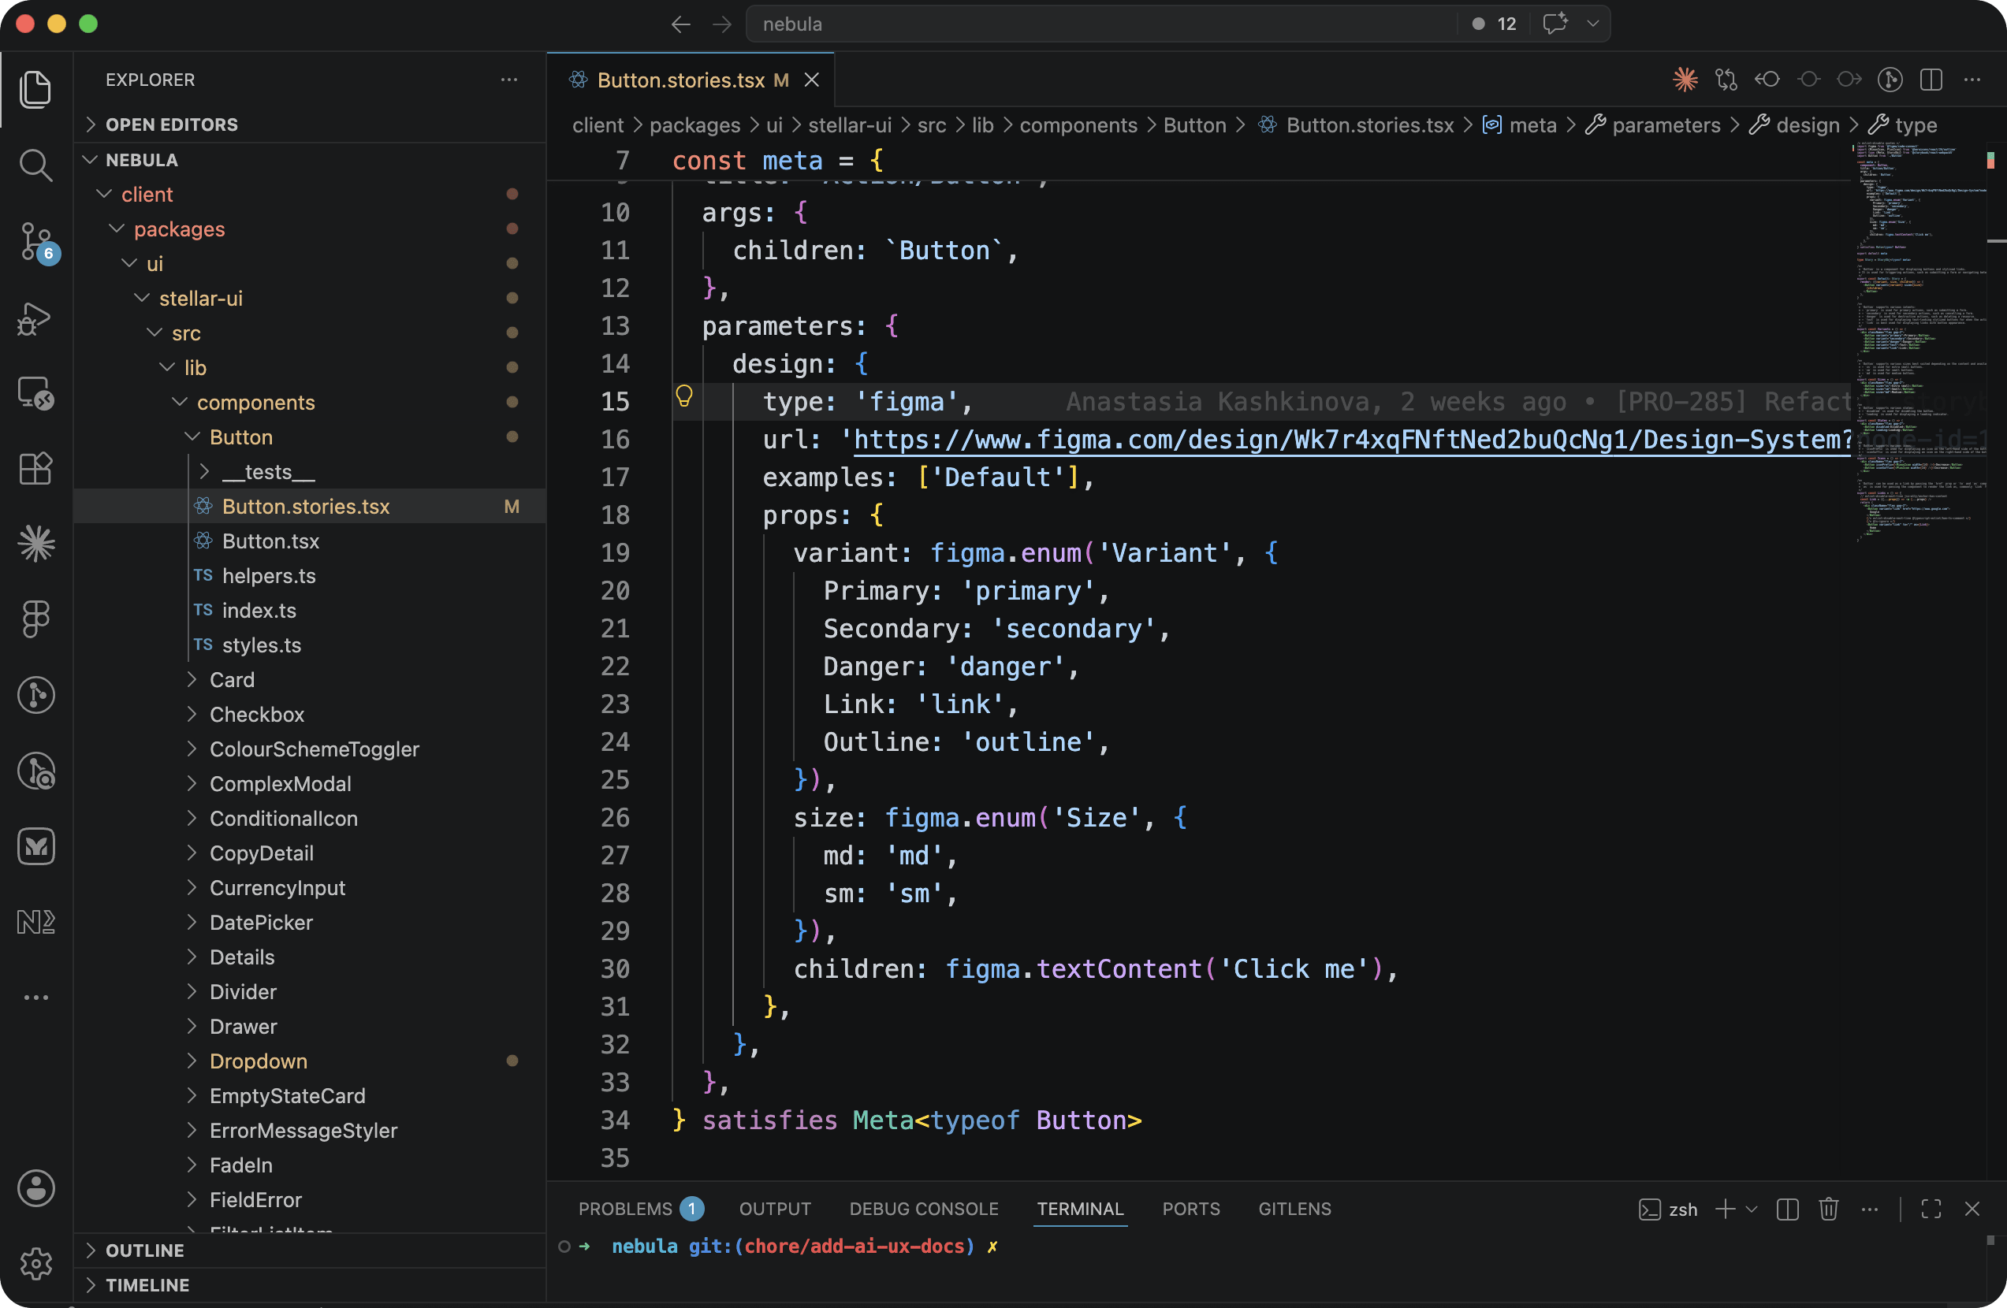Screen dimensions: 2007x1308
Task: Open the Run and Debug view
Action: (x=35, y=318)
